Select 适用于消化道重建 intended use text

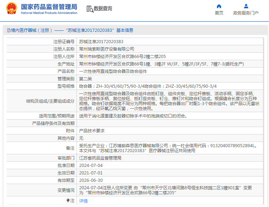tap(133, 116)
